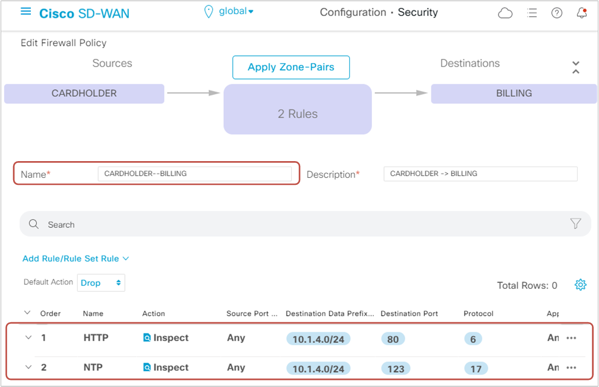
Task: Open the help question mark icon
Action: pos(557,13)
